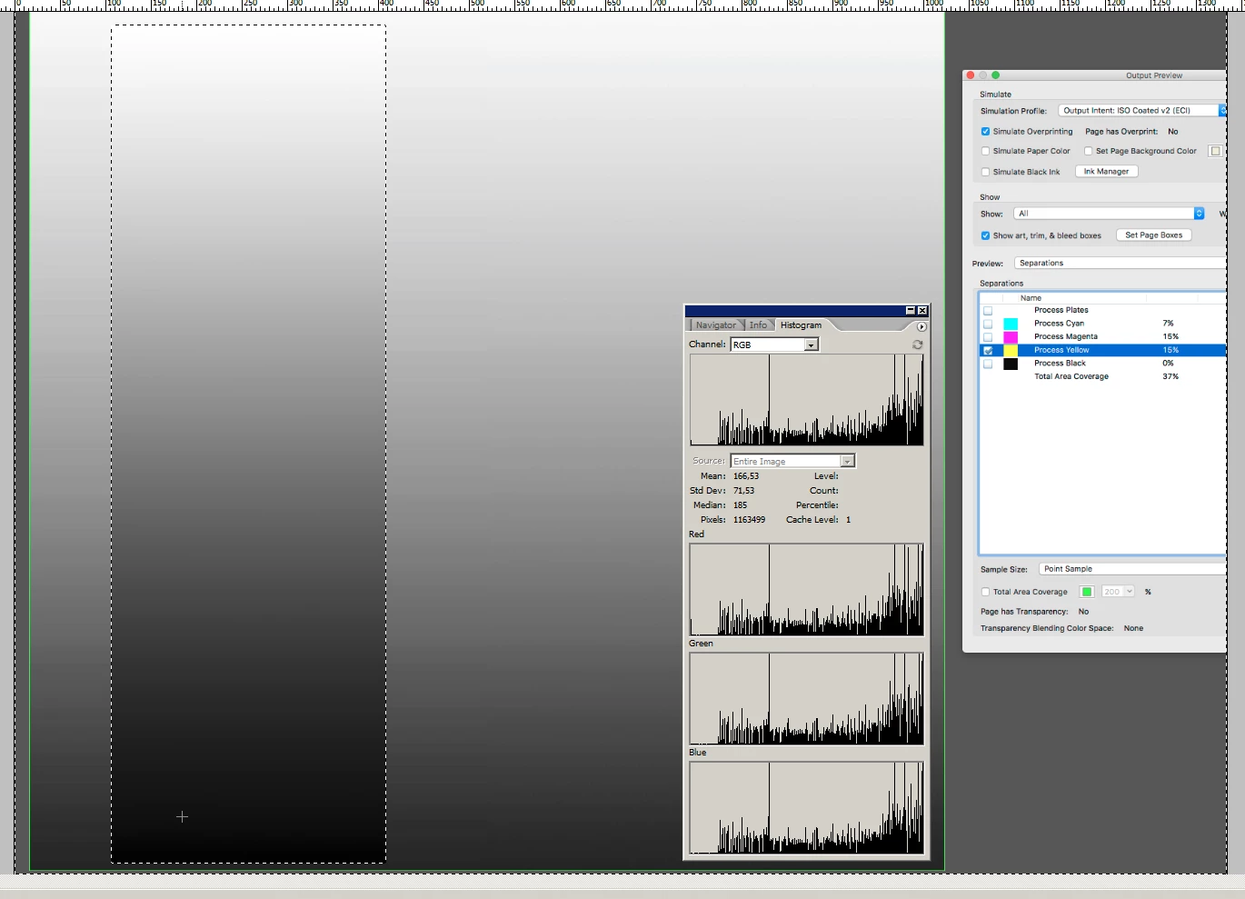This screenshot has width=1245, height=899.
Task: Open the Show All dropdown
Action: 1109,214
